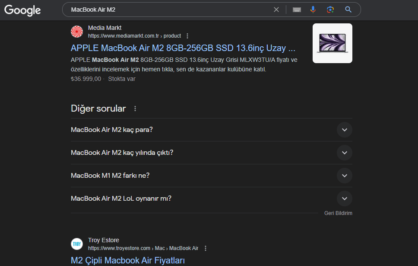Expand "MacBook Air M2 kaç yılında çıktı?"
This screenshot has height=266, width=418.
pyautogui.click(x=344, y=153)
